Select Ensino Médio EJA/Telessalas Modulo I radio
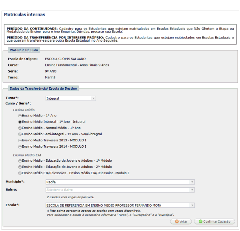Image resolution: width=240 pixels, height=231 pixels. pos(20,173)
